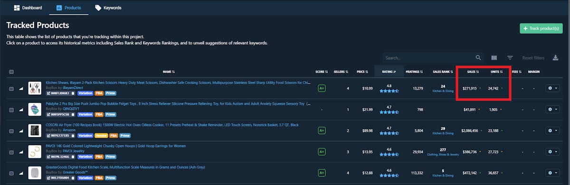
Task: Open the Keywords tab
Action: point(108,8)
